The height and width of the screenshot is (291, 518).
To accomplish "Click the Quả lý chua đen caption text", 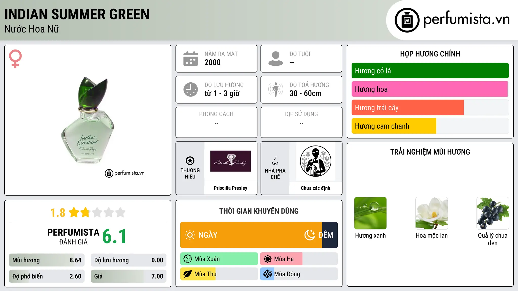I will pyautogui.click(x=493, y=239).
